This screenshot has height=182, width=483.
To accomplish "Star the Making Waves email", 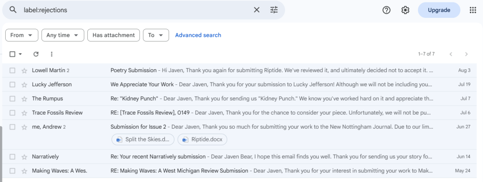I will 25,171.
